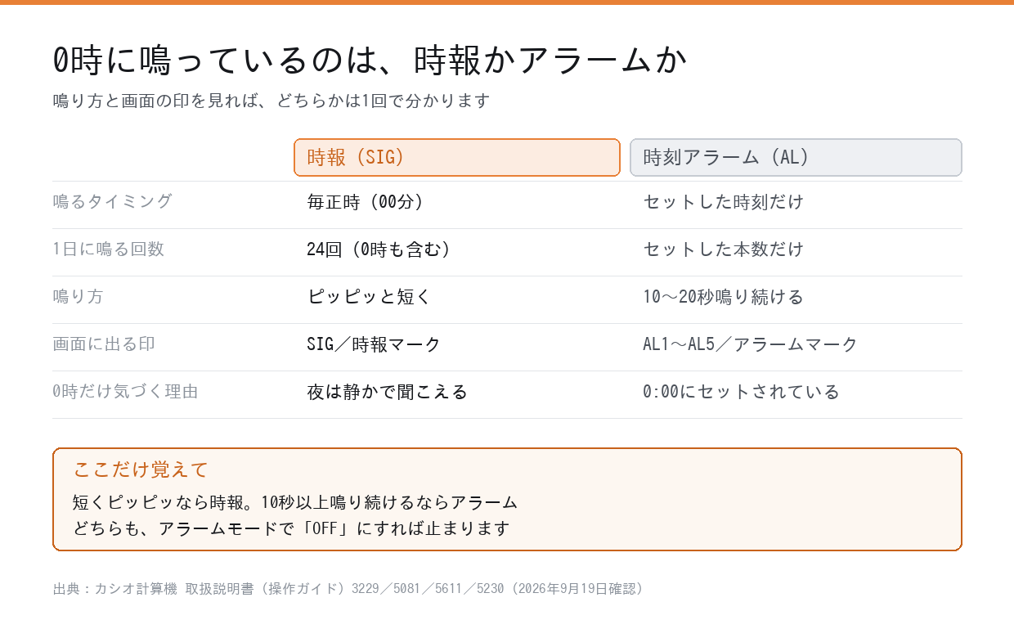Click the 夜は静かで聞こえる cell
The height and width of the screenshot is (629, 1014).
tap(388, 392)
